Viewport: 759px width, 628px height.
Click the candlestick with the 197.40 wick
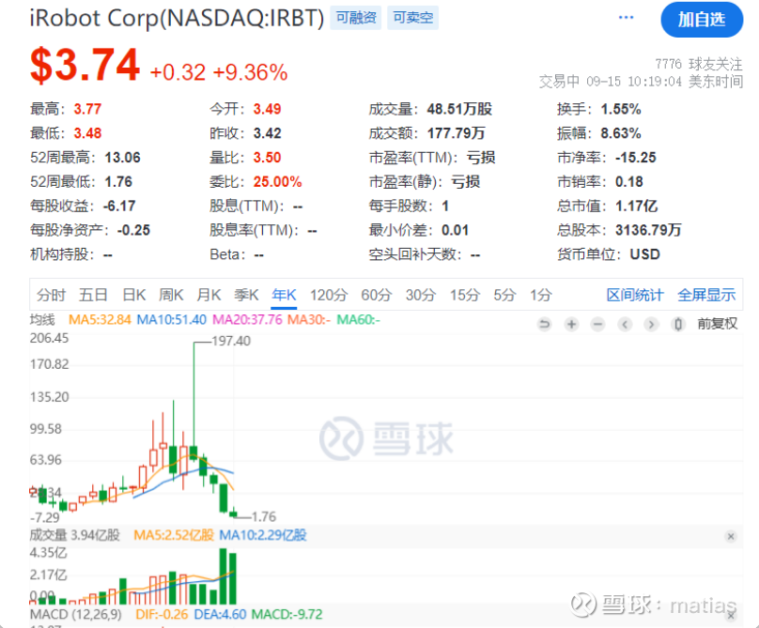tap(194, 451)
